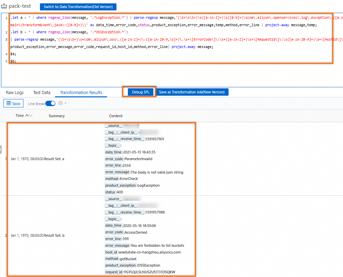Select the 'Result Set: b' summary cell

pyautogui.click(x=54, y=235)
